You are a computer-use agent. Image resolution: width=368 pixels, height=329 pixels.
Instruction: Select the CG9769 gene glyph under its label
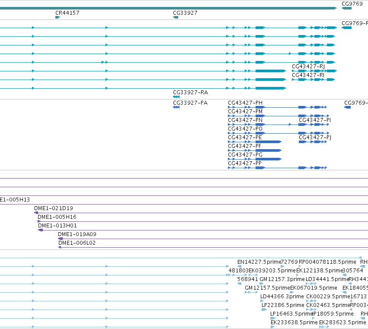(x=346, y=8)
